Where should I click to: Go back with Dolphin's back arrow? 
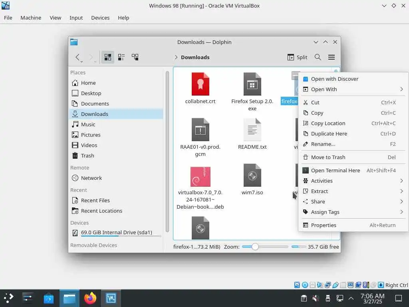point(77,57)
